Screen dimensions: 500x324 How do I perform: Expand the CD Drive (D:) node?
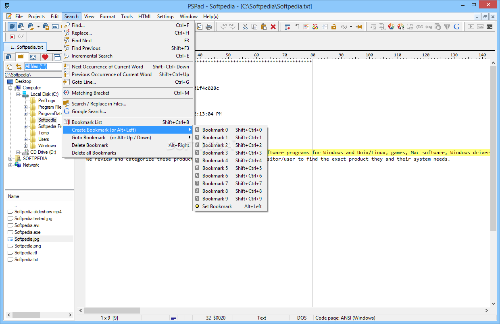18,152
